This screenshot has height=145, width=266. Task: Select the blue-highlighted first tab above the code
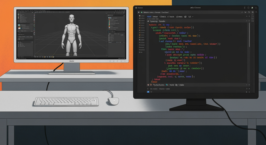click(149, 17)
